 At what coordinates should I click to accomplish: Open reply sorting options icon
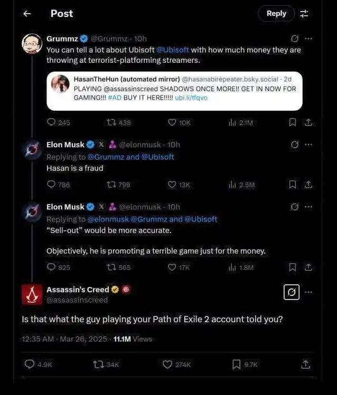[304, 14]
